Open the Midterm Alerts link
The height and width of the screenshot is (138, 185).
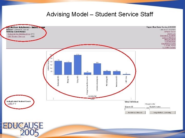[x=170, y=40]
